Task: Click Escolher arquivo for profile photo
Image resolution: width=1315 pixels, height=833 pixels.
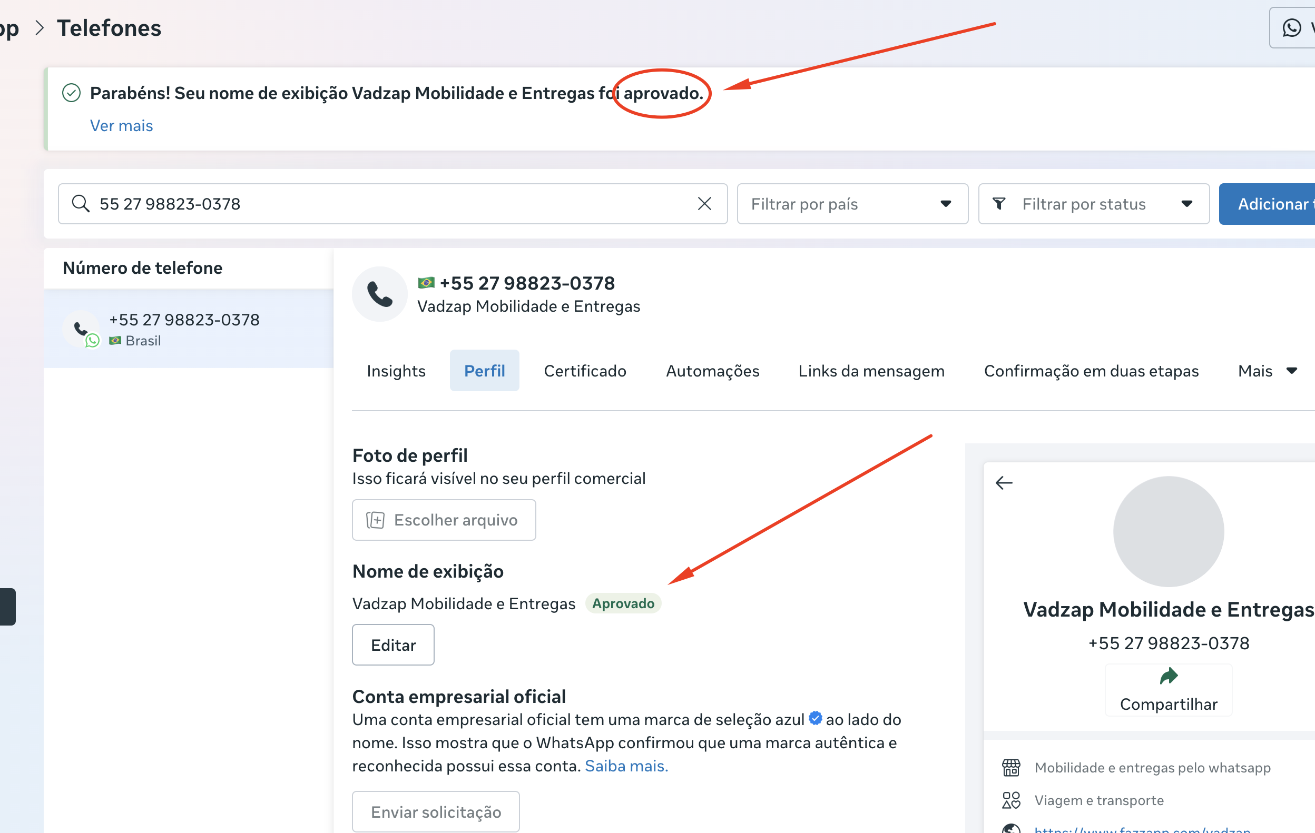Action: [444, 520]
